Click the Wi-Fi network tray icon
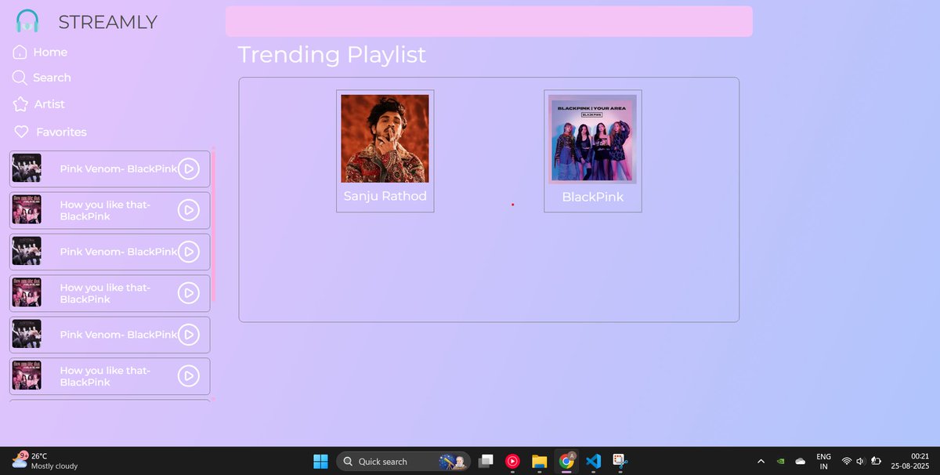 pos(846,461)
